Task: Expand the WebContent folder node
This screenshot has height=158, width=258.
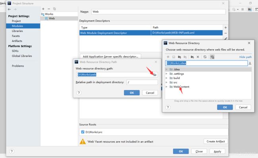Action: pos(167,87)
